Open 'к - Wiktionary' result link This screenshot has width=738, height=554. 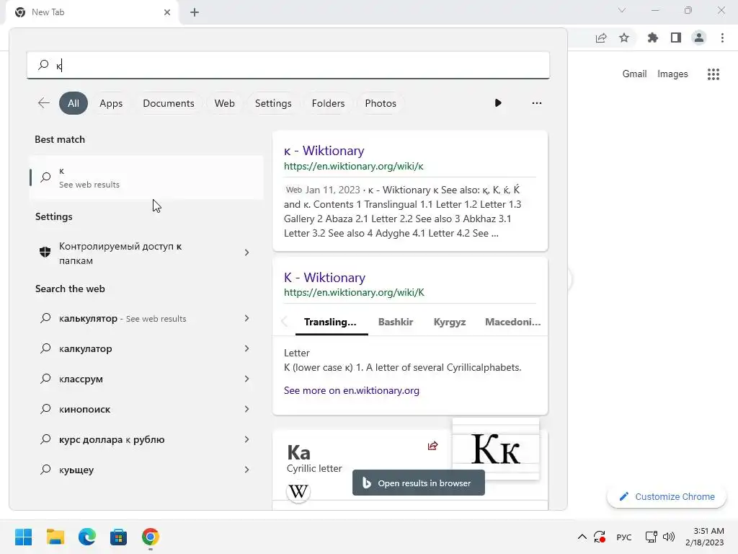[324, 151]
